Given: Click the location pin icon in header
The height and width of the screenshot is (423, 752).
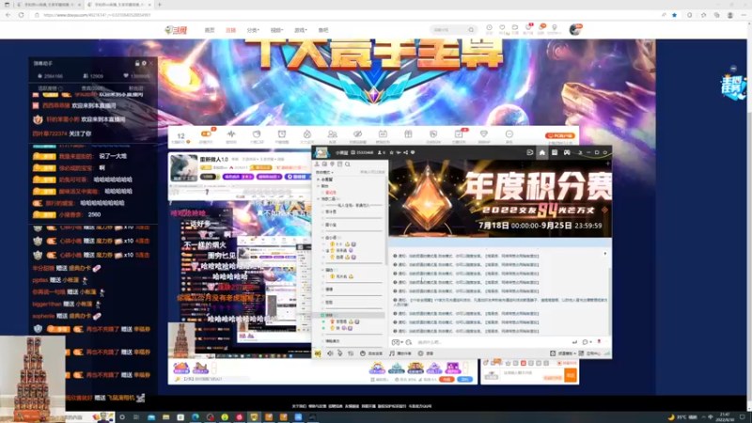Looking at the screenshot, I should pos(555,28).
